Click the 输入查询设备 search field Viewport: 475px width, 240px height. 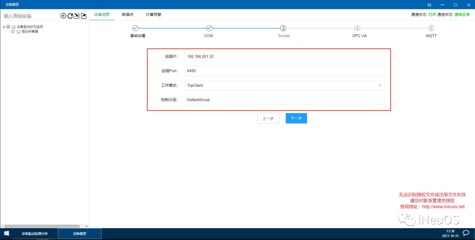30,16
